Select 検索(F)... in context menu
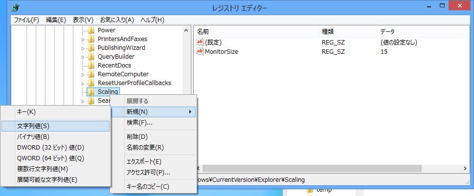Viewport: 474px width, 196px height. (x=153, y=123)
